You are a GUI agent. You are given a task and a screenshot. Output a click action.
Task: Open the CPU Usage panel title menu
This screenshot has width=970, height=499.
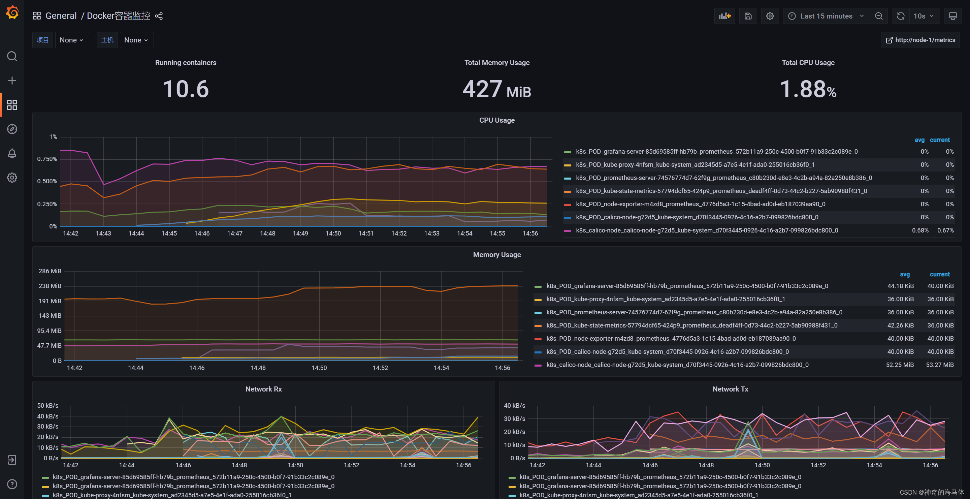point(497,120)
